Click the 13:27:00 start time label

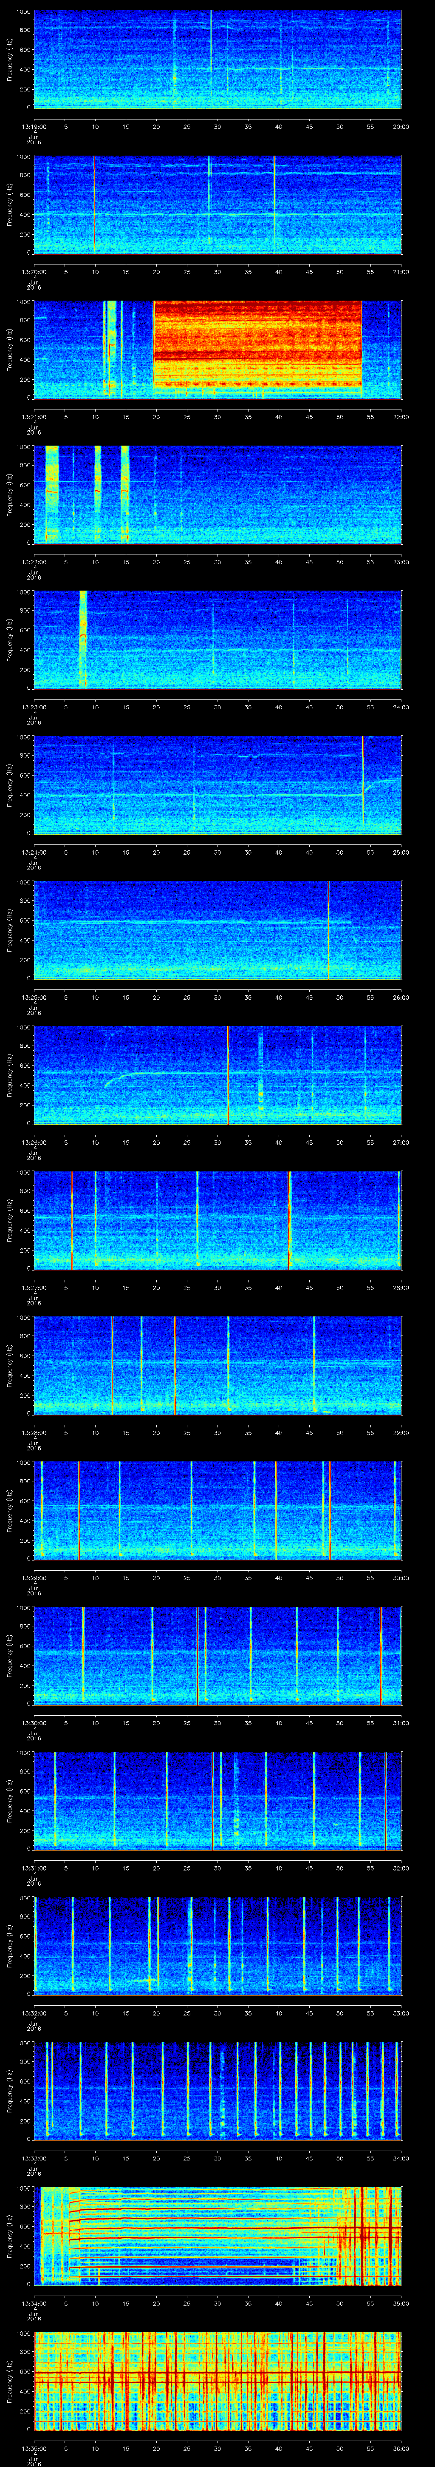(34, 1287)
